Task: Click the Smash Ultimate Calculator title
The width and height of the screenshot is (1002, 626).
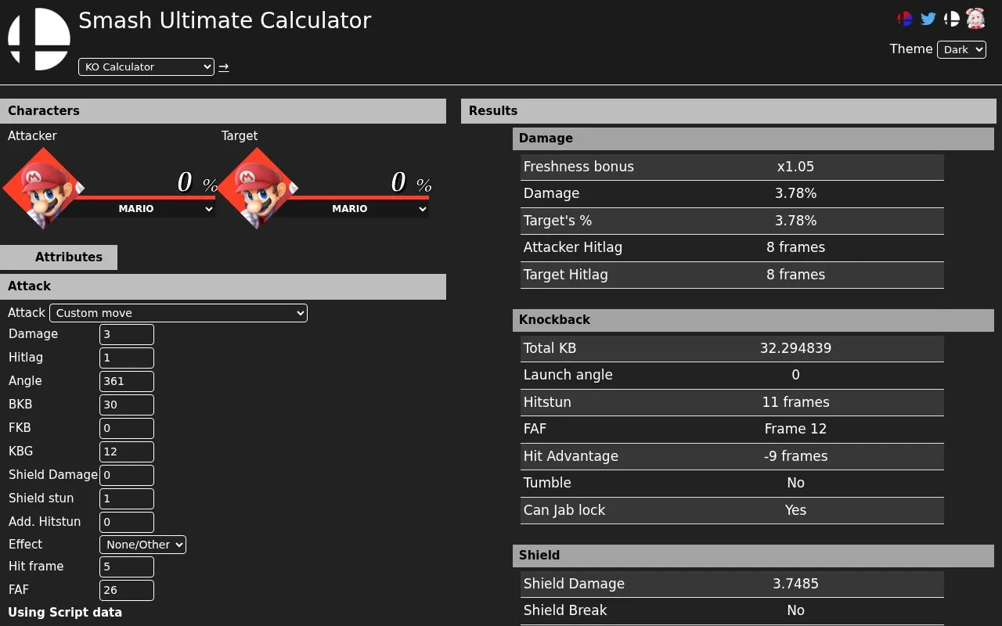Action: click(225, 20)
